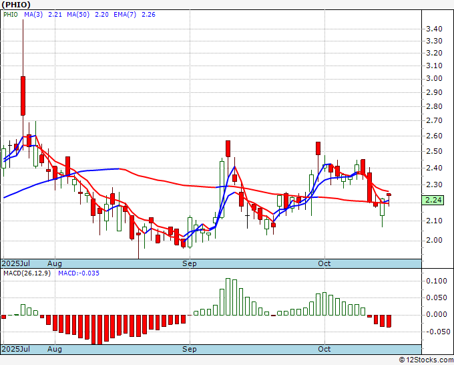Viewport: 454px width, 365px height.
Task: Select the -0.050 MACD axis label
Action: (x=435, y=332)
